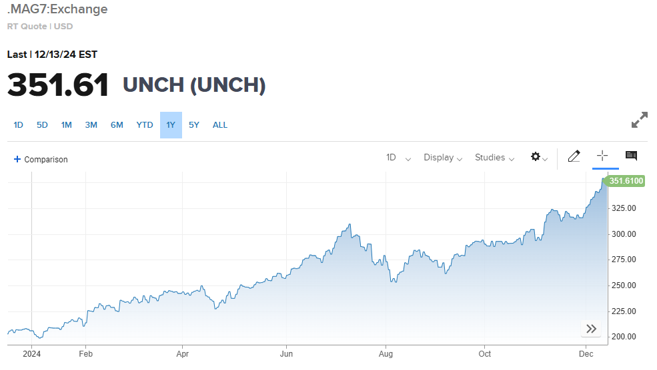
Task: Click the plus icon to add comparison
Action: pos(17,159)
